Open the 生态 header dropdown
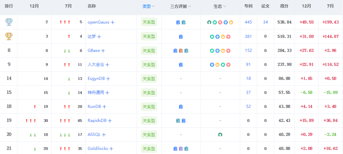 (x=220, y=6)
